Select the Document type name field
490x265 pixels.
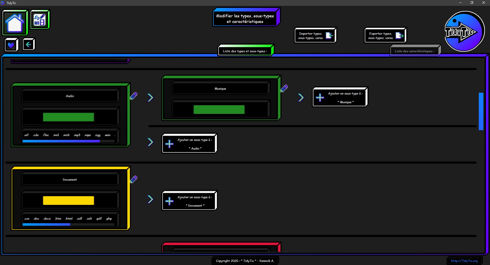tap(70, 180)
